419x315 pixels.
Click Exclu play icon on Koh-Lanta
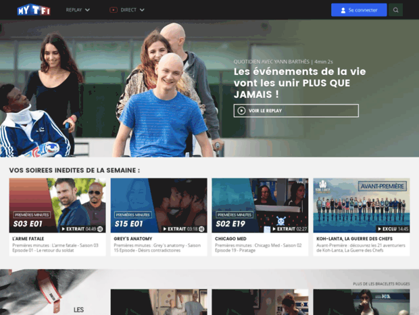[379, 229]
